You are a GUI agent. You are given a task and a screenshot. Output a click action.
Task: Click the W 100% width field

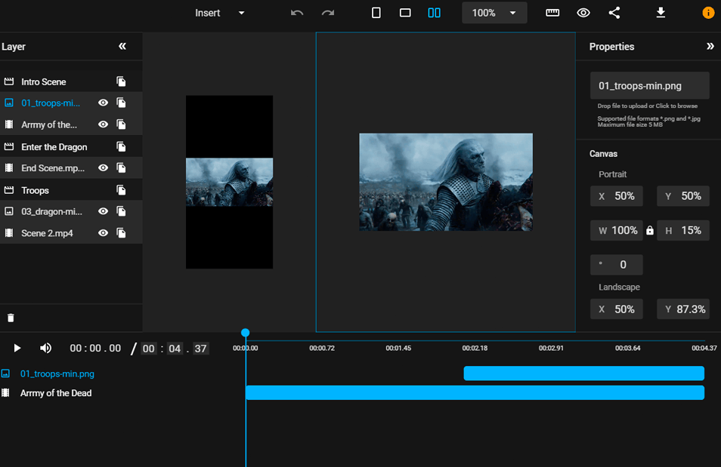pos(617,231)
